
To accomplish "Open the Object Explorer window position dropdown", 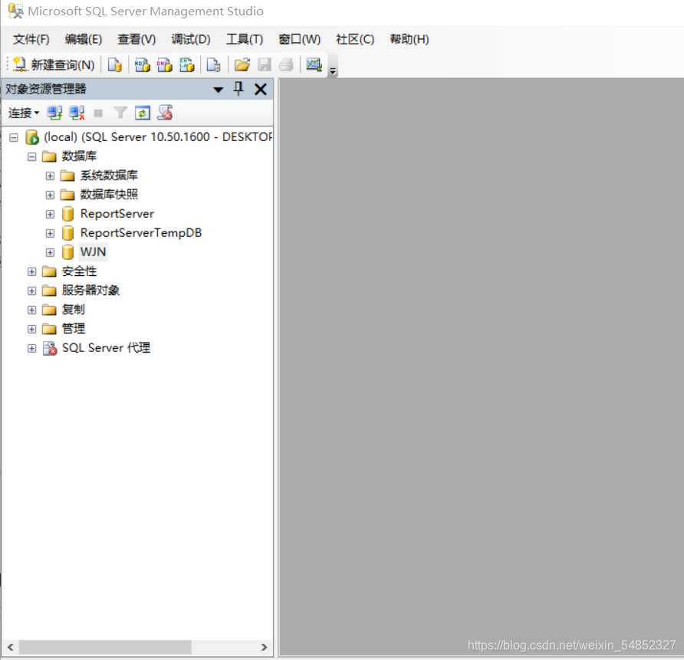I will pyautogui.click(x=218, y=90).
